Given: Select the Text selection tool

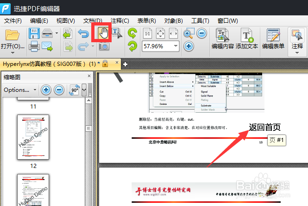Looking at the screenshot, I should [117, 33].
